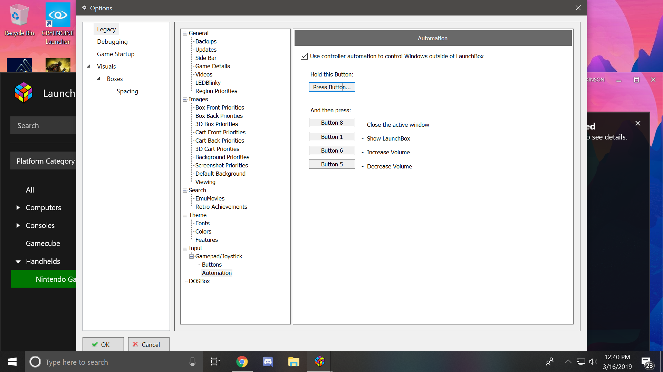This screenshot has width=663, height=372.
Task: Collapse the Visuals section arrow
Action: (89, 66)
